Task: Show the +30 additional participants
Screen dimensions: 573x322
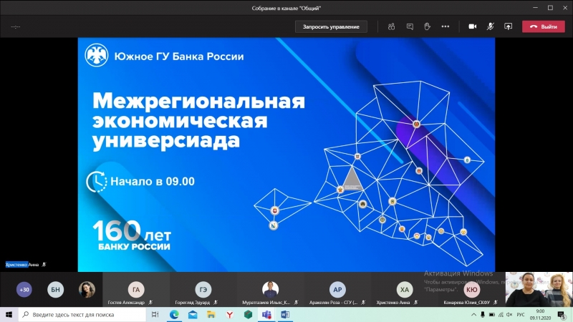Action: pos(24,290)
